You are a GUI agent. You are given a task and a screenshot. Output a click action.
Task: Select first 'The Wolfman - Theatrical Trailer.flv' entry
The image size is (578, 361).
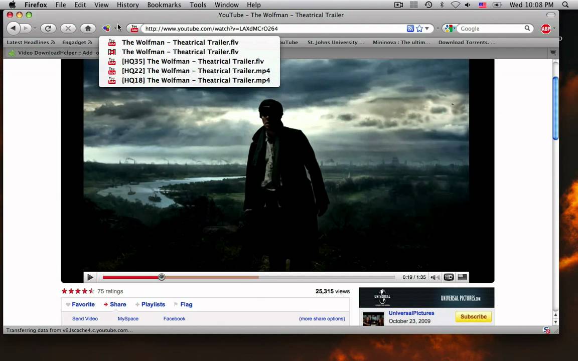coord(189,42)
